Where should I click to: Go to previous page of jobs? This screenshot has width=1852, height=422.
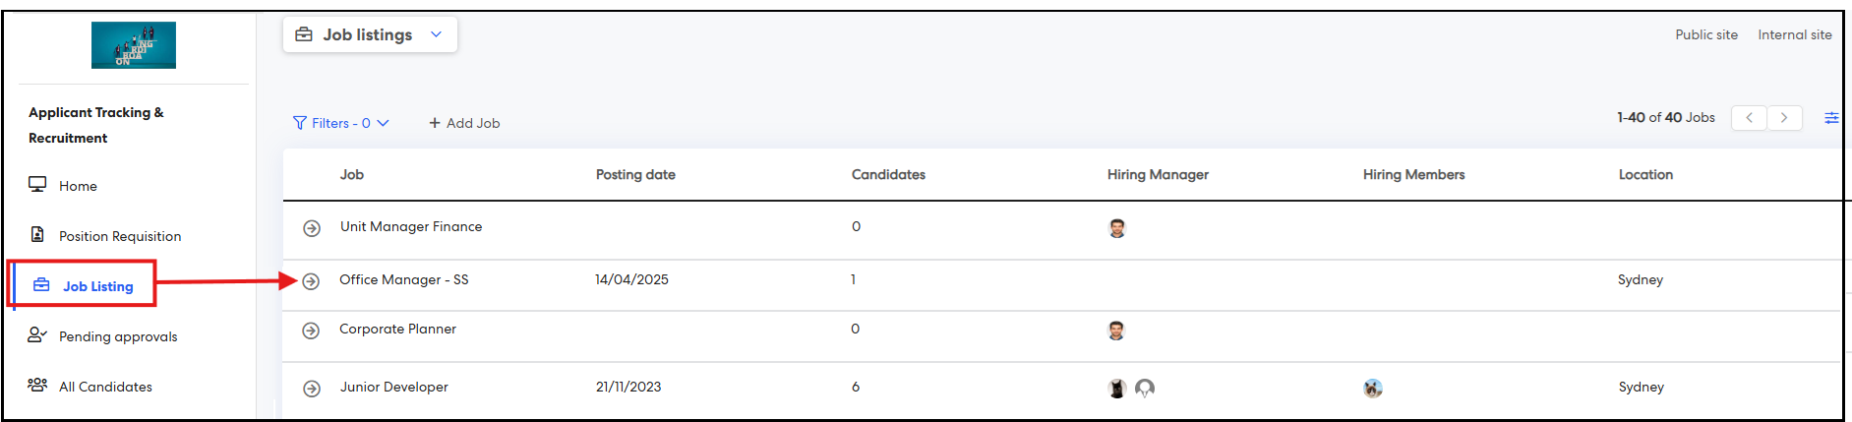[1749, 118]
